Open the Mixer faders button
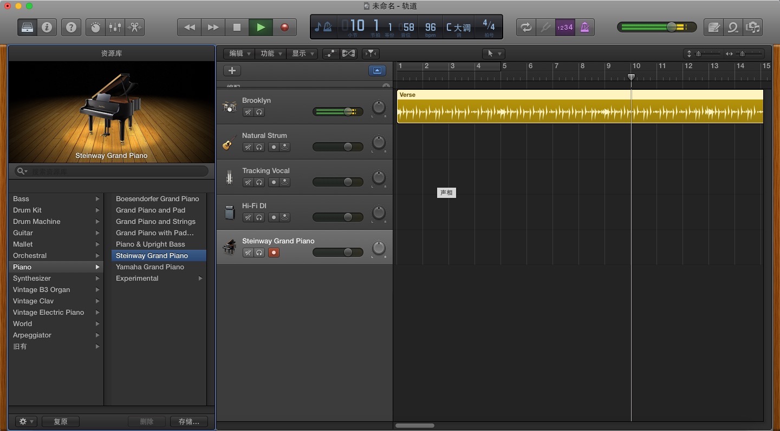 pyautogui.click(x=115, y=27)
